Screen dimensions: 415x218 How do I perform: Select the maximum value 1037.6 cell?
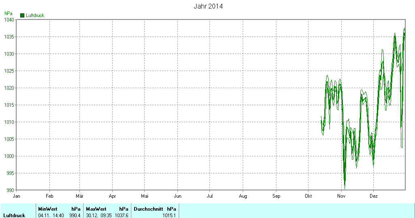coord(121,215)
